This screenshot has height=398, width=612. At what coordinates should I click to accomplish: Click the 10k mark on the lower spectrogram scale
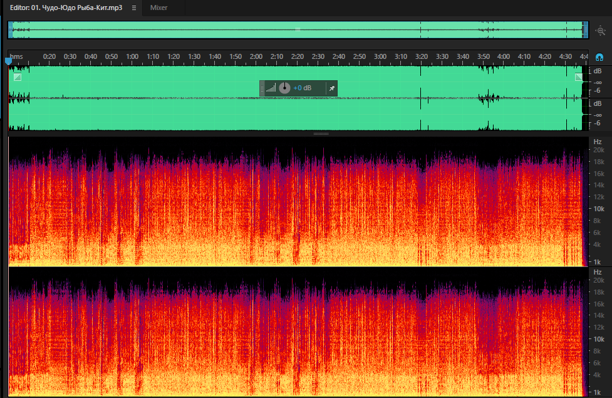(x=599, y=340)
